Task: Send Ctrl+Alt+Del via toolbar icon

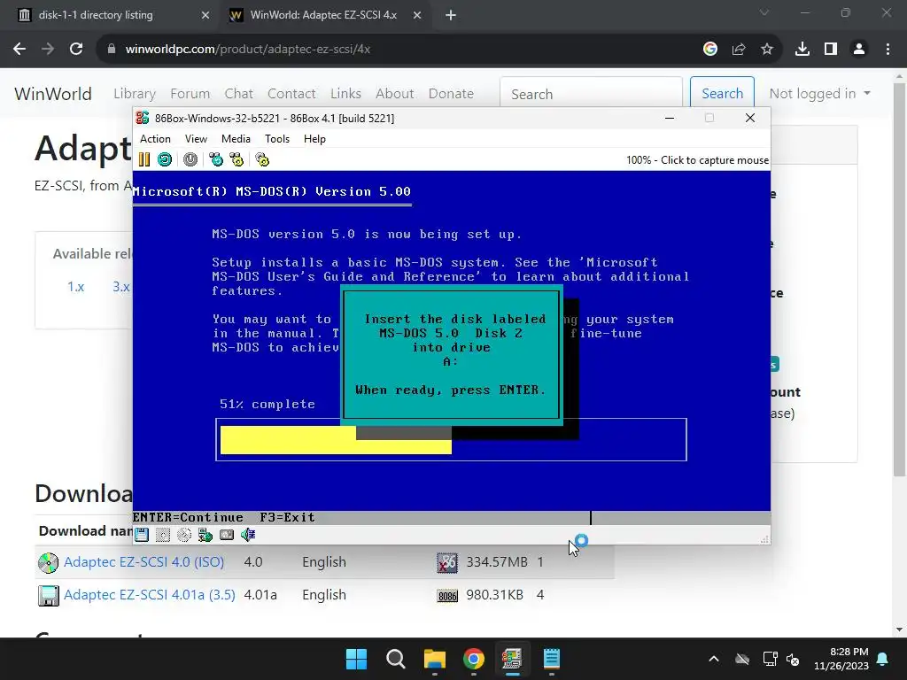Action: tap(216, 159)
